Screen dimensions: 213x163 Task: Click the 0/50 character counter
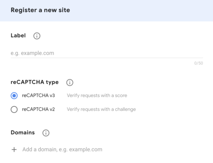tap(198, 63)
